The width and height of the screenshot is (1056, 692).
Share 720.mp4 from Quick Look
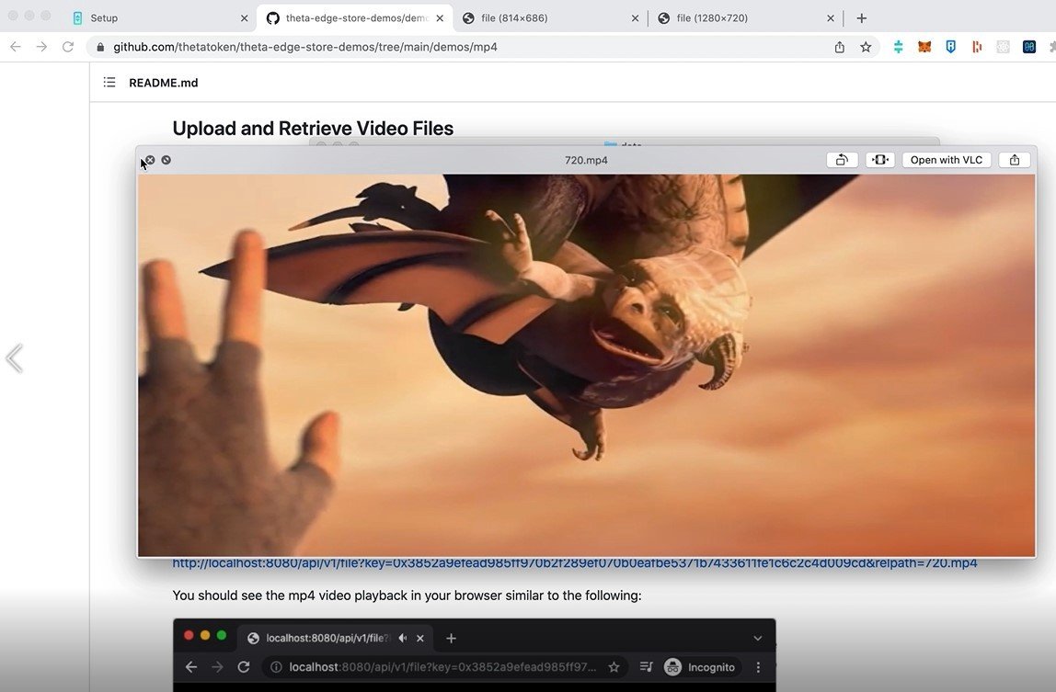point(1015,160)
